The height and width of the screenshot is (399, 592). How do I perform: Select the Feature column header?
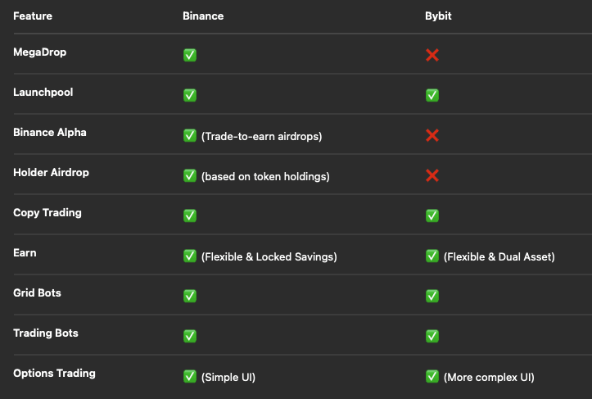pos(33,16)
